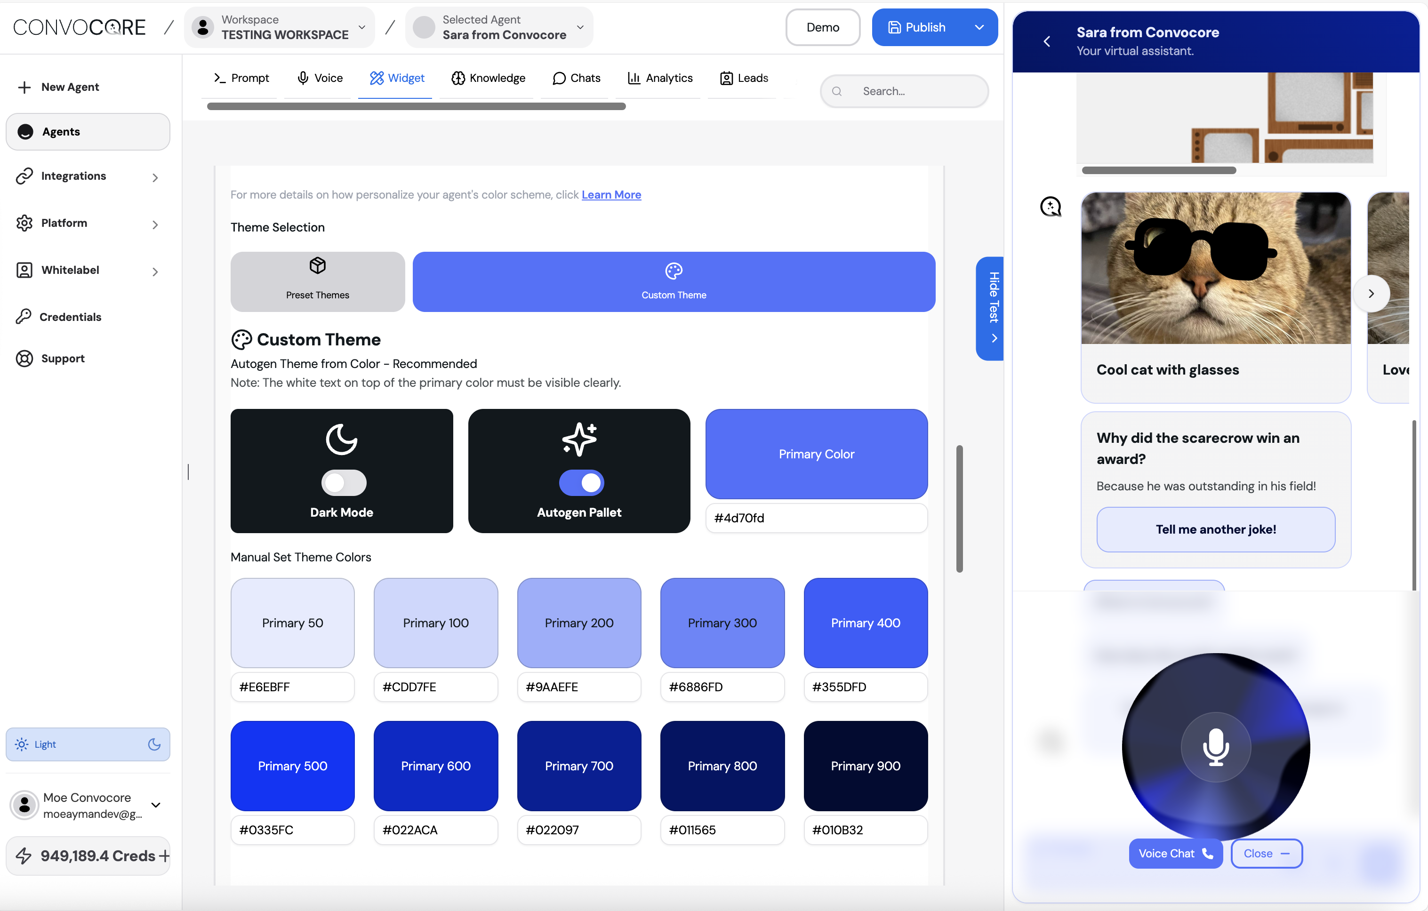
Task: Switch to the Knowledge tab
Action: [488, 78]
